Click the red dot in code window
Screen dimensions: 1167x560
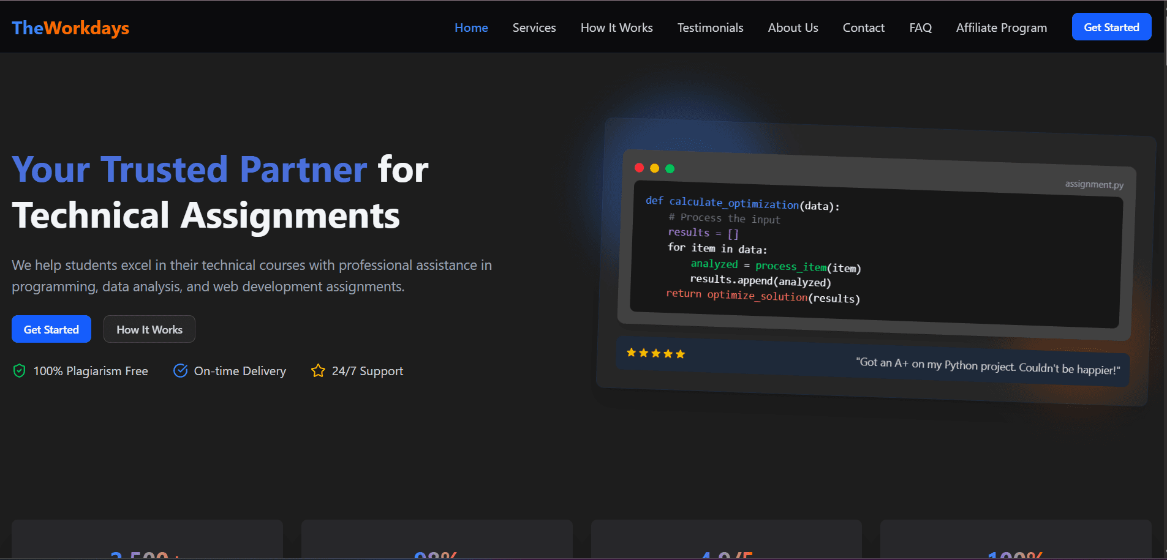pos(639,168)
